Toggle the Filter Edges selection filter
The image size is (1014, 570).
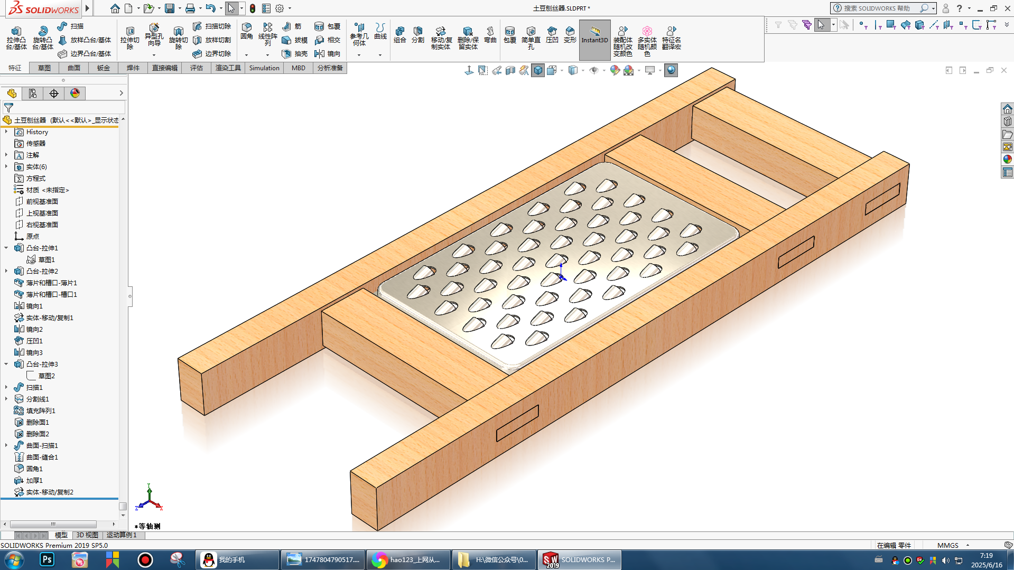pos(877,25)
